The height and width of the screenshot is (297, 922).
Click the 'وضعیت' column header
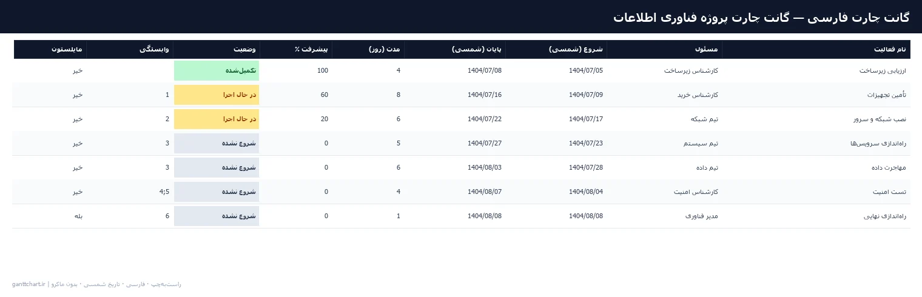217,49
